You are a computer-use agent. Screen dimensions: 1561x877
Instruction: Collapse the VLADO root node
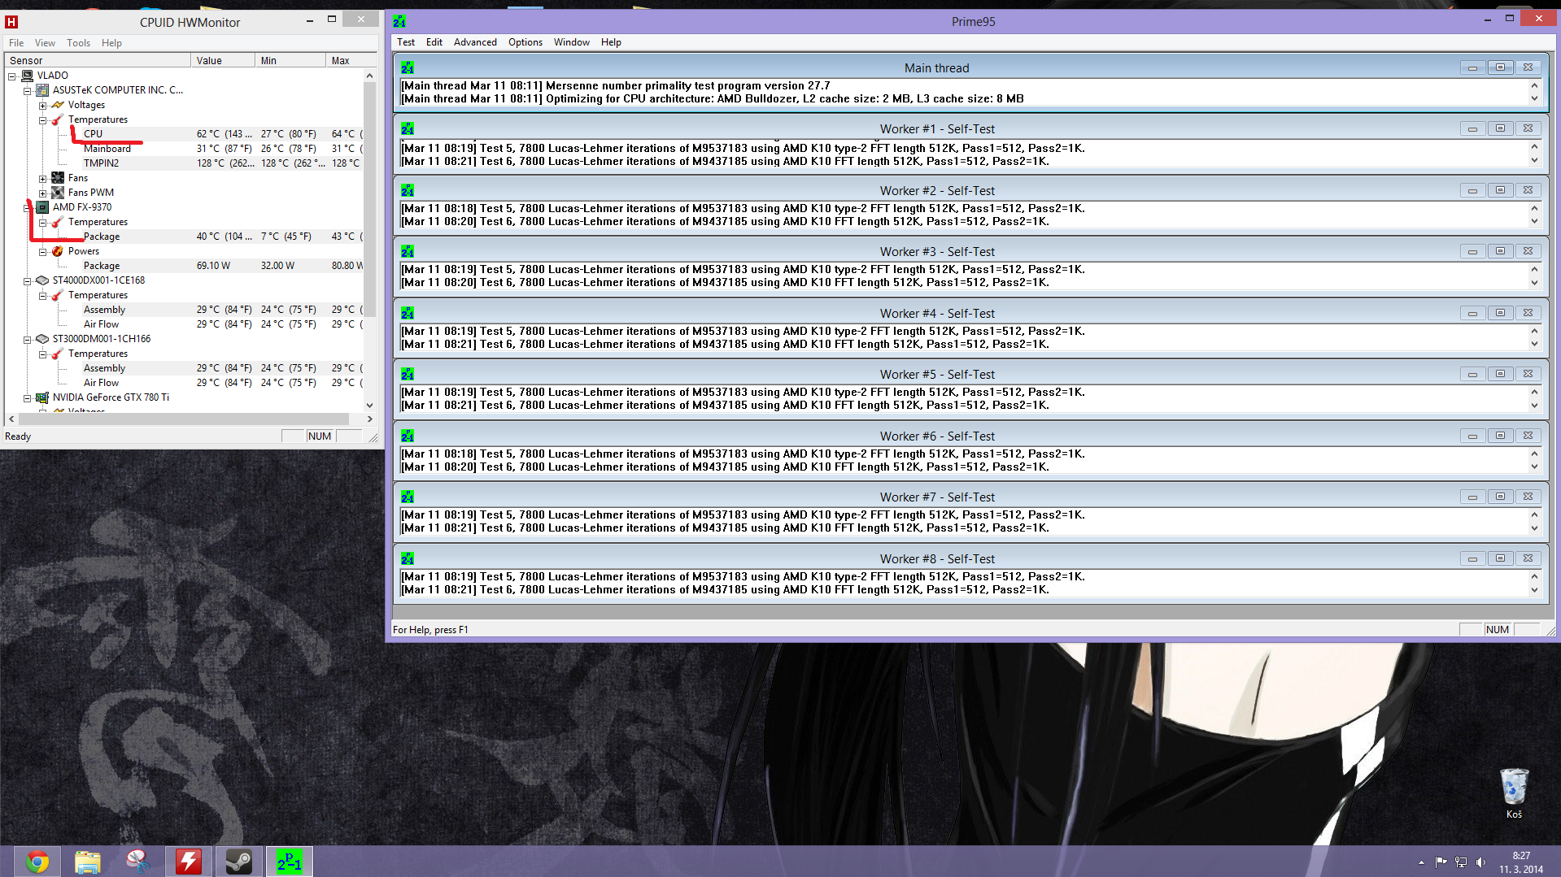point(11,76)
